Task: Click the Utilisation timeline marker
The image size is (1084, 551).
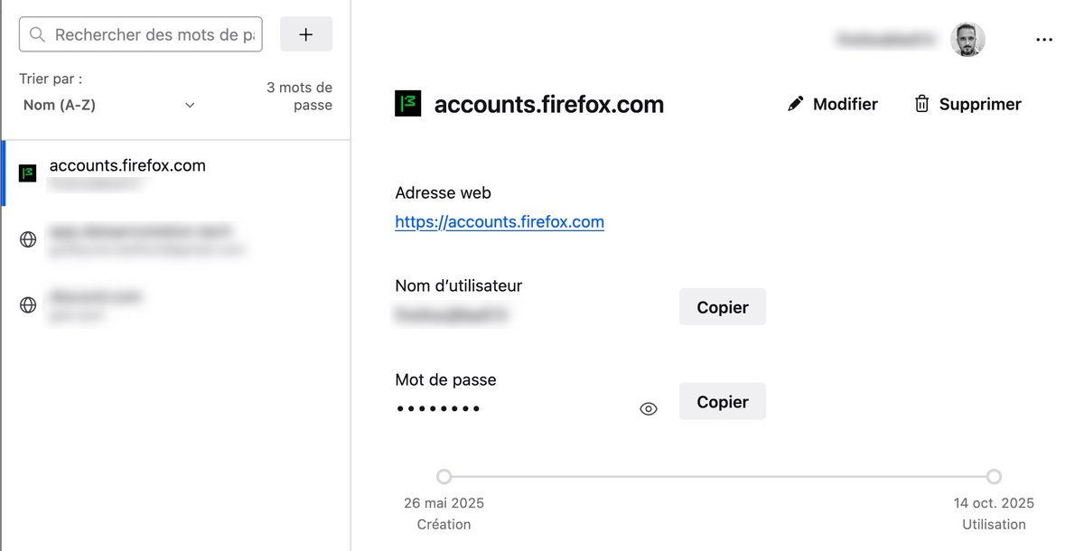Action: coord(994,477)
